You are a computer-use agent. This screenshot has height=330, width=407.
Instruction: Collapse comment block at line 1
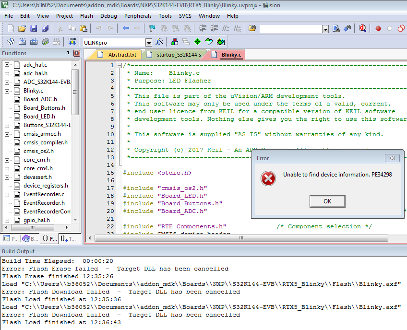119,65
